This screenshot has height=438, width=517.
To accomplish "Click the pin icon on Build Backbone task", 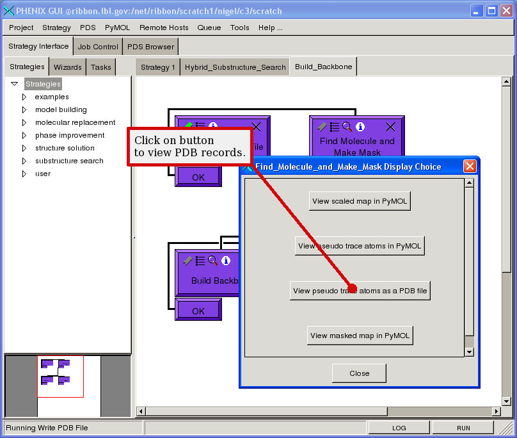I will pyautogui.click(x=187, y=261).
